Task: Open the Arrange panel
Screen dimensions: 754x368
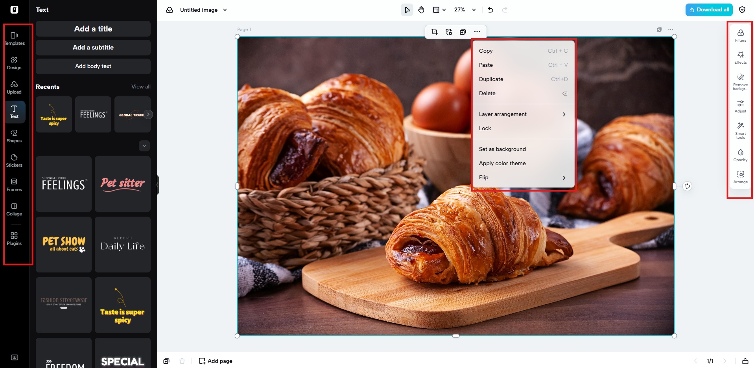Action: [x=741, y=177]
